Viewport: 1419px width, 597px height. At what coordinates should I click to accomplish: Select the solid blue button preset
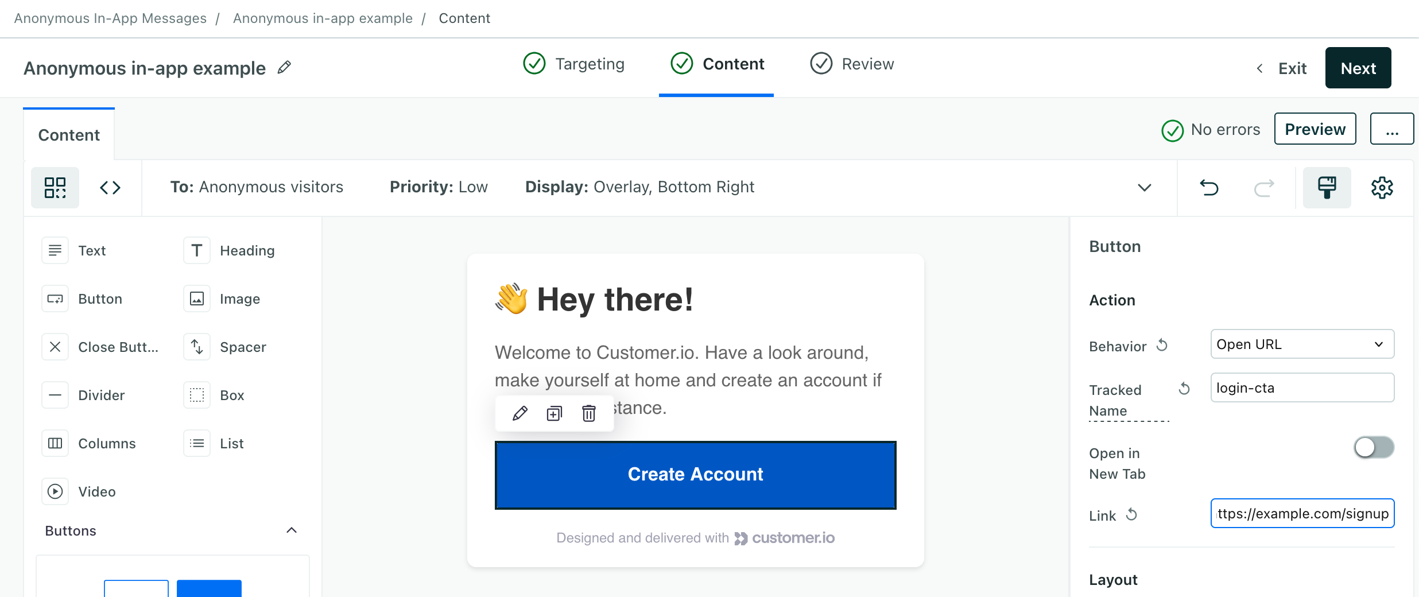pos(209,588)
